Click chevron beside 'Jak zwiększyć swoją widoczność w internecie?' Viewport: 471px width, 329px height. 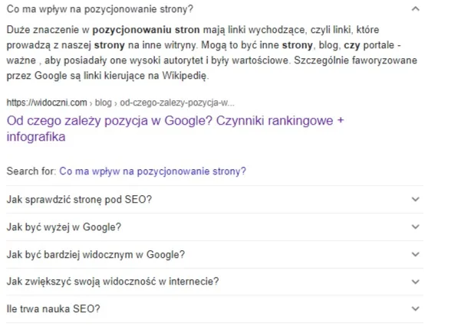[x=416, y=282]
